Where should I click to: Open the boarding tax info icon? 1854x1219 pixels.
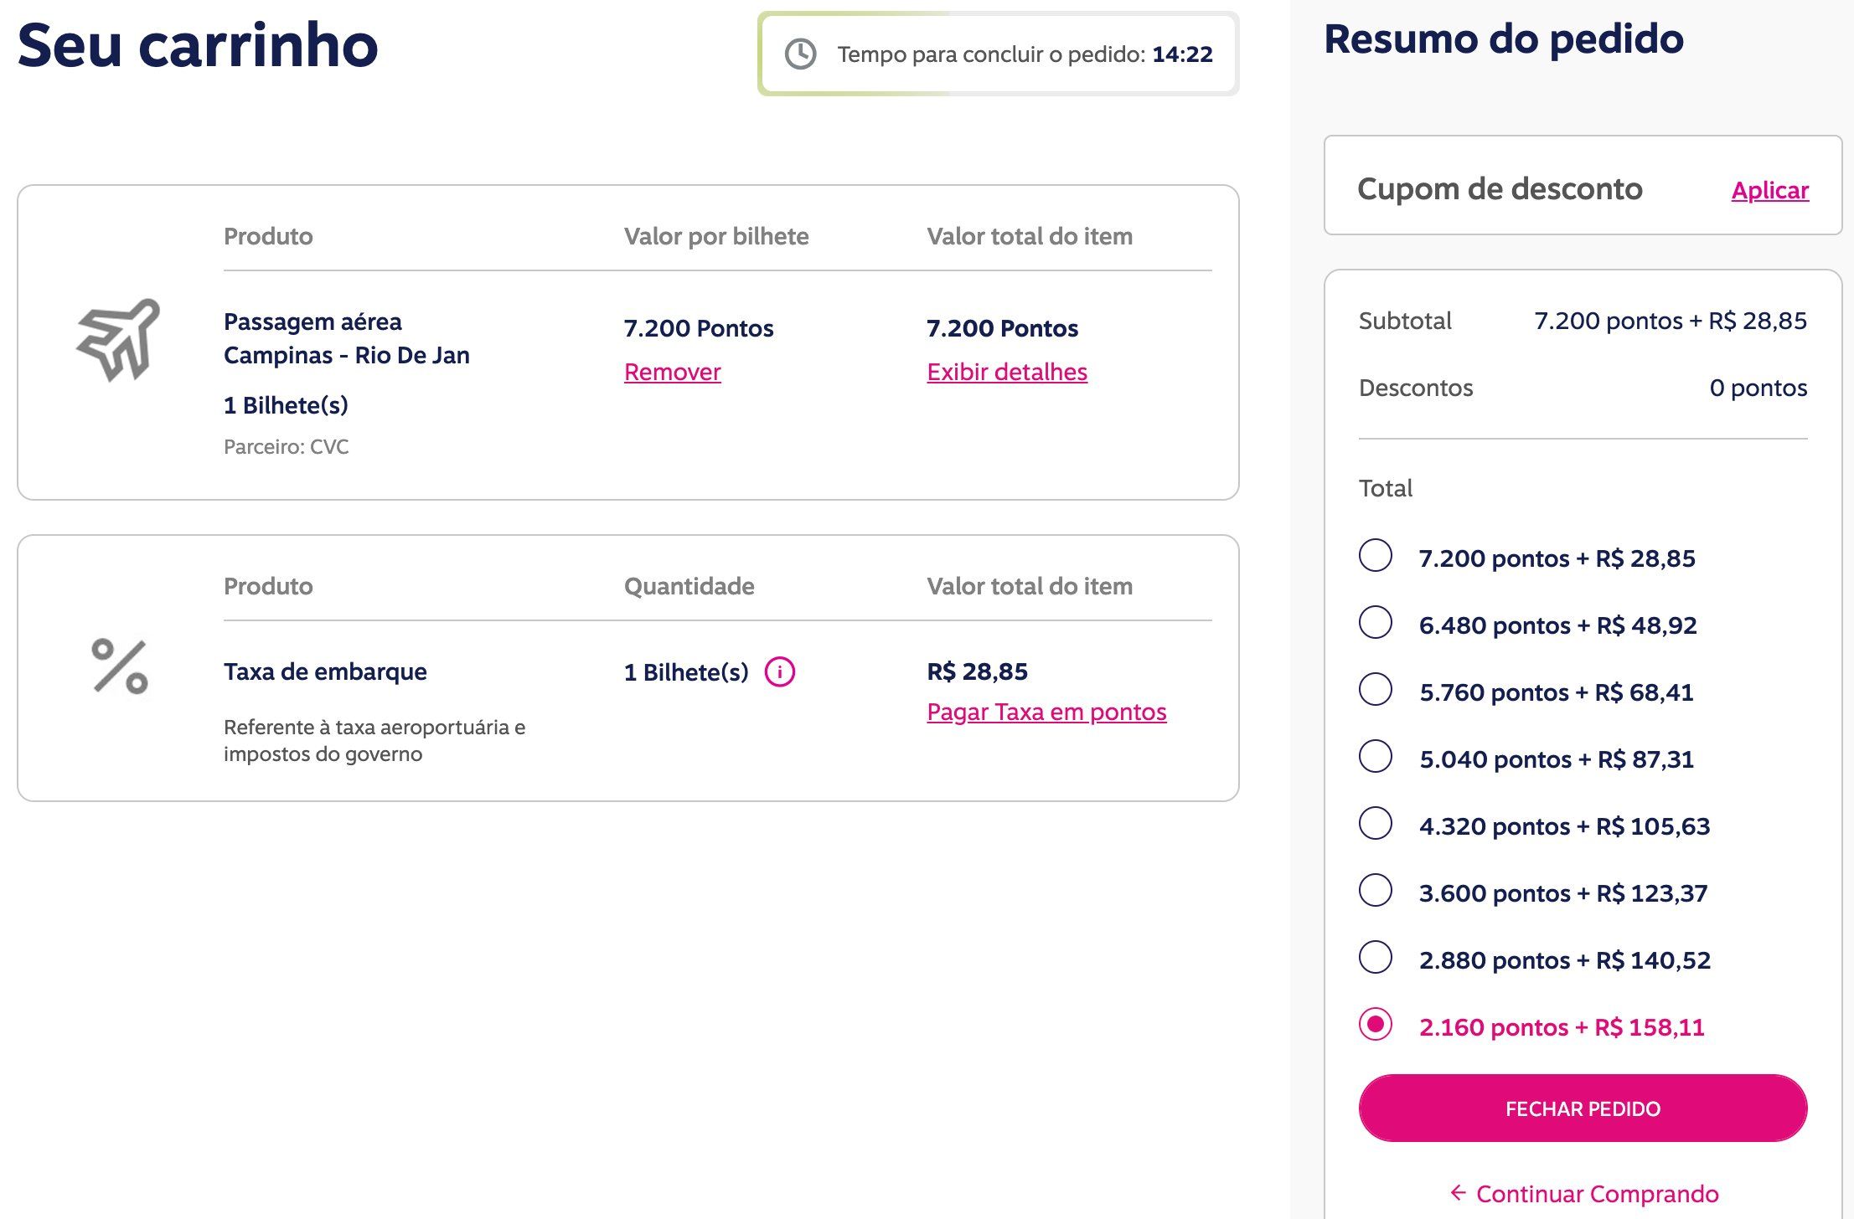tap(779, 671)
